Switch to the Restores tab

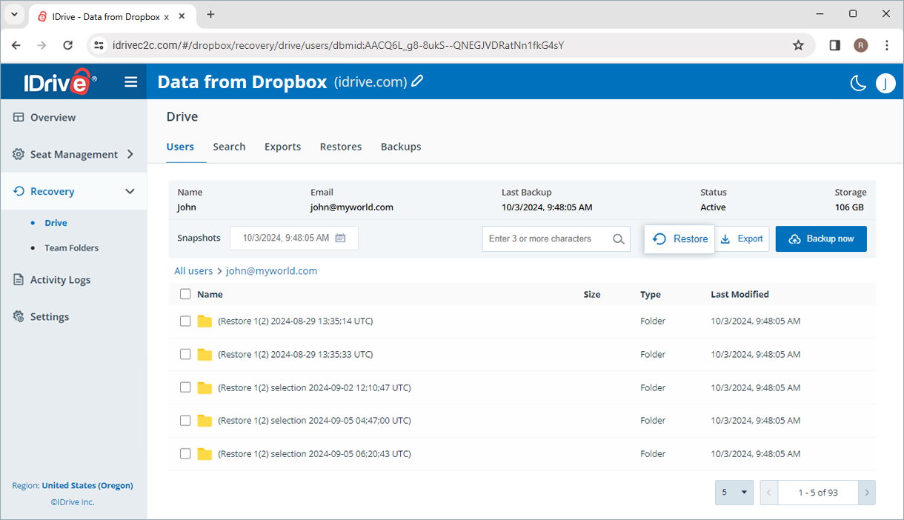tap(341, 147)
